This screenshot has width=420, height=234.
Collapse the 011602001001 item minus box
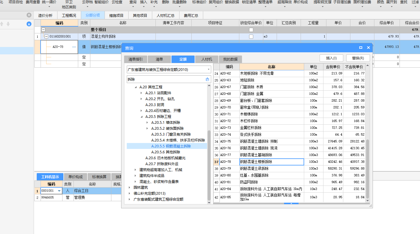(46, 37)
